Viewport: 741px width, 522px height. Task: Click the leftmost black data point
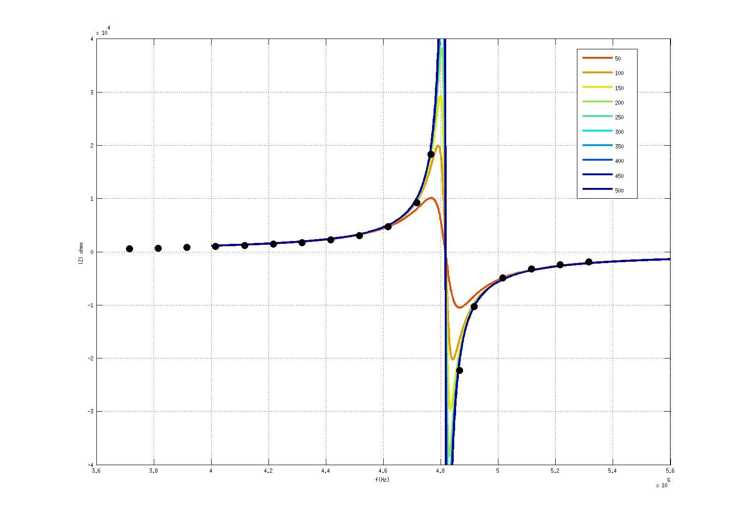129,249
